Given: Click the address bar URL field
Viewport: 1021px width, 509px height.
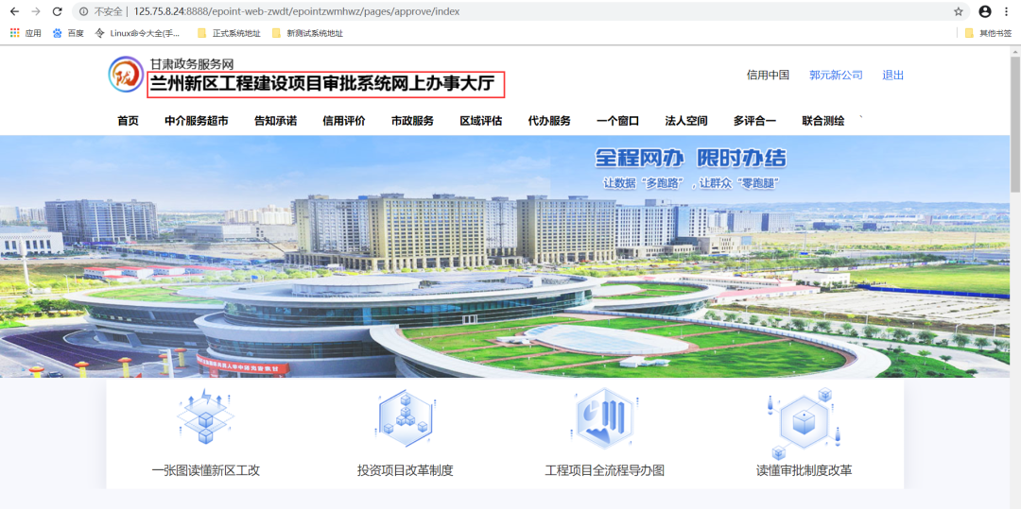Looking at the screenshot, I should [473, 11].
